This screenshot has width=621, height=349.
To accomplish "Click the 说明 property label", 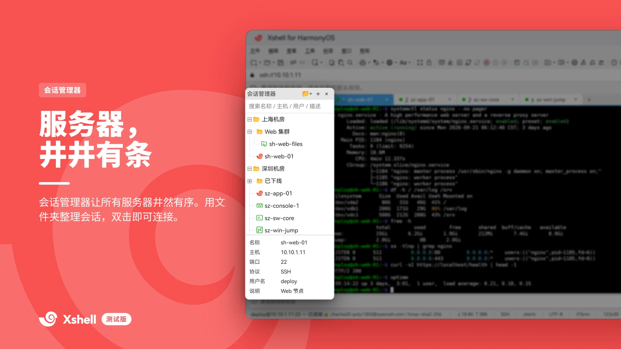I will [x=255, y=291].
